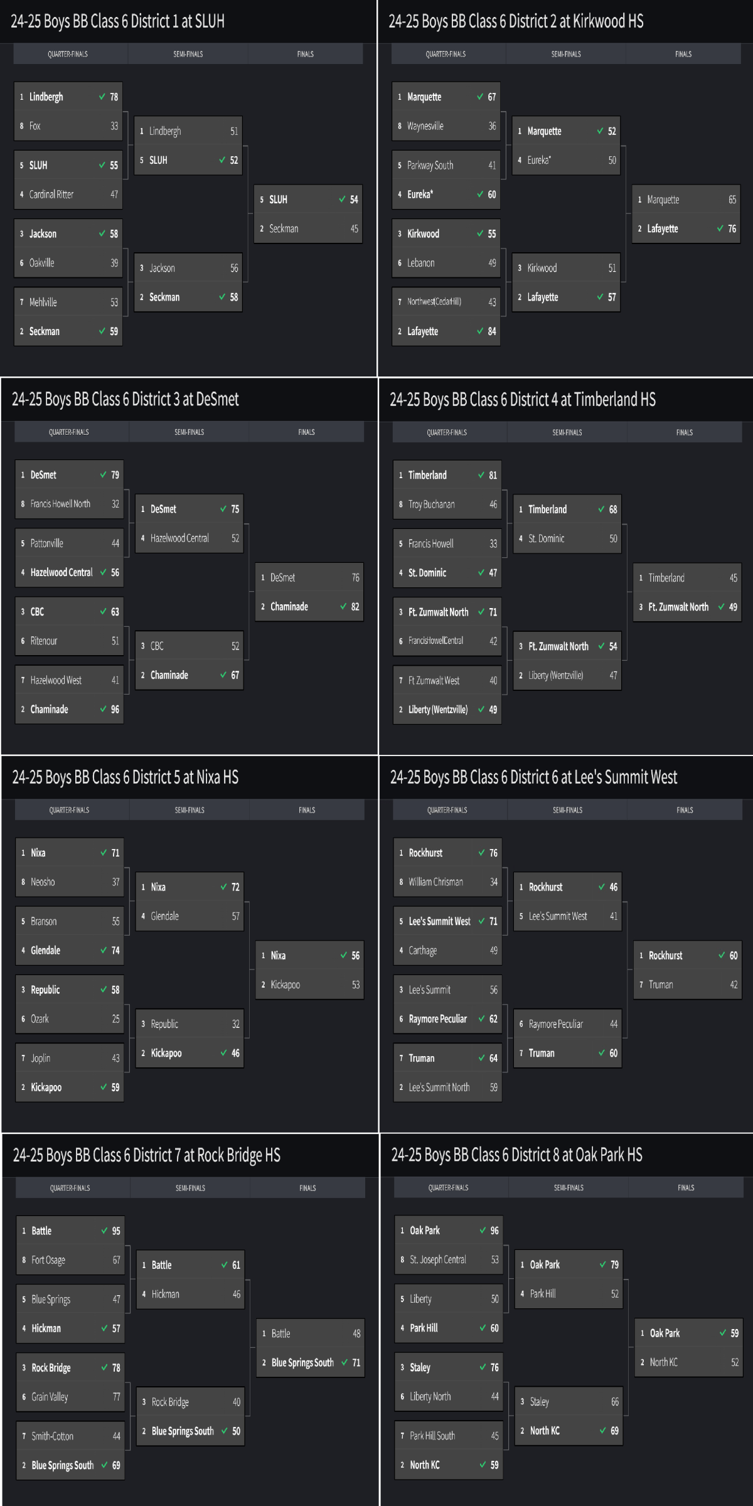This screenshot has height=1506, width=753.
Task: Click the green checkmark beside SLUH in the District 1 finals
Action: tap(342, 200)
